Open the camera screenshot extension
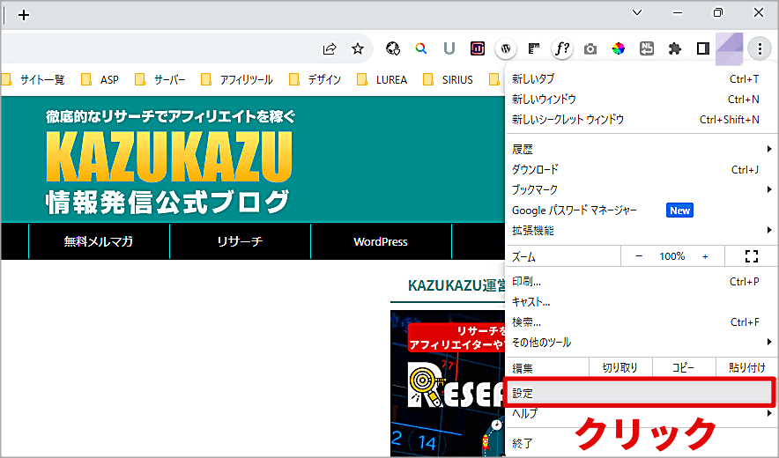Image resolution: width=779 pixels, height=458 pixels. 590,48
